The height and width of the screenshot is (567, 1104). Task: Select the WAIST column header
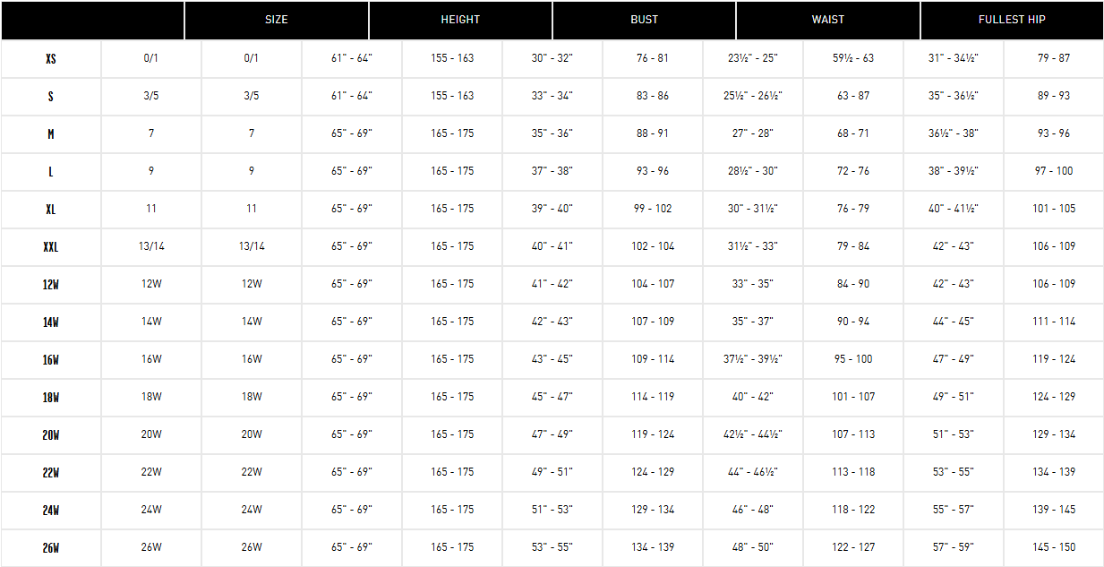(x=828, y=20)
